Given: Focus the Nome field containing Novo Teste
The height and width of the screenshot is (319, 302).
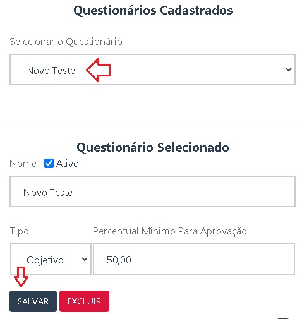Looking at the screenshot, I should pyautogui.click(x=152, y=191).
